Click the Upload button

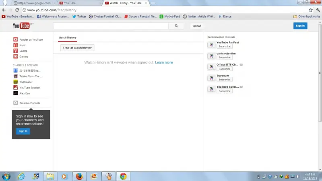coord(197,26)
